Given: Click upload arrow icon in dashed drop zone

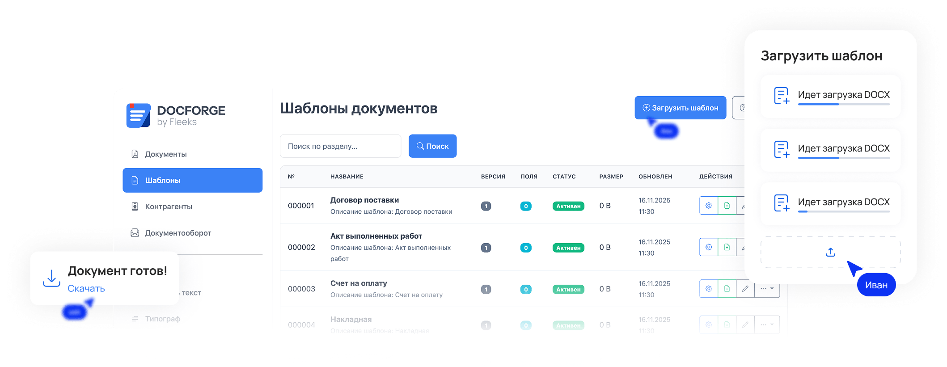Looking at the screenshot, I should pos(830,252).
